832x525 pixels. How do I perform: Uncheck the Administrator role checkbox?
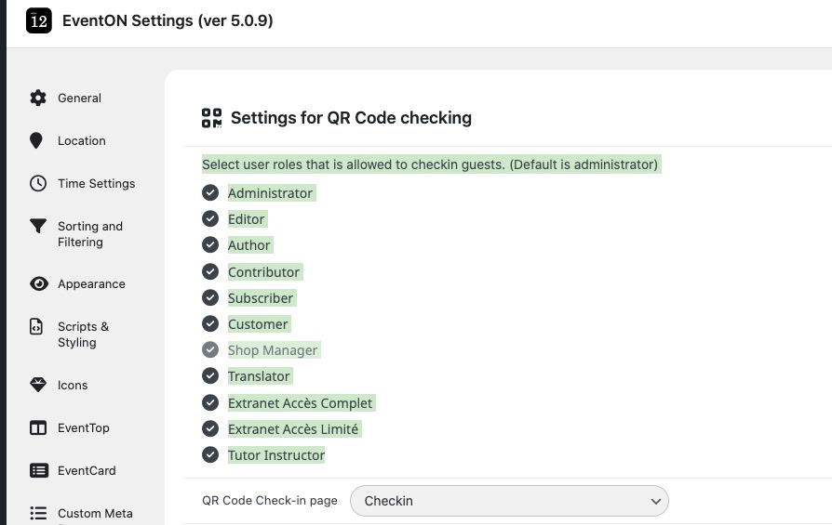[210, 193]
